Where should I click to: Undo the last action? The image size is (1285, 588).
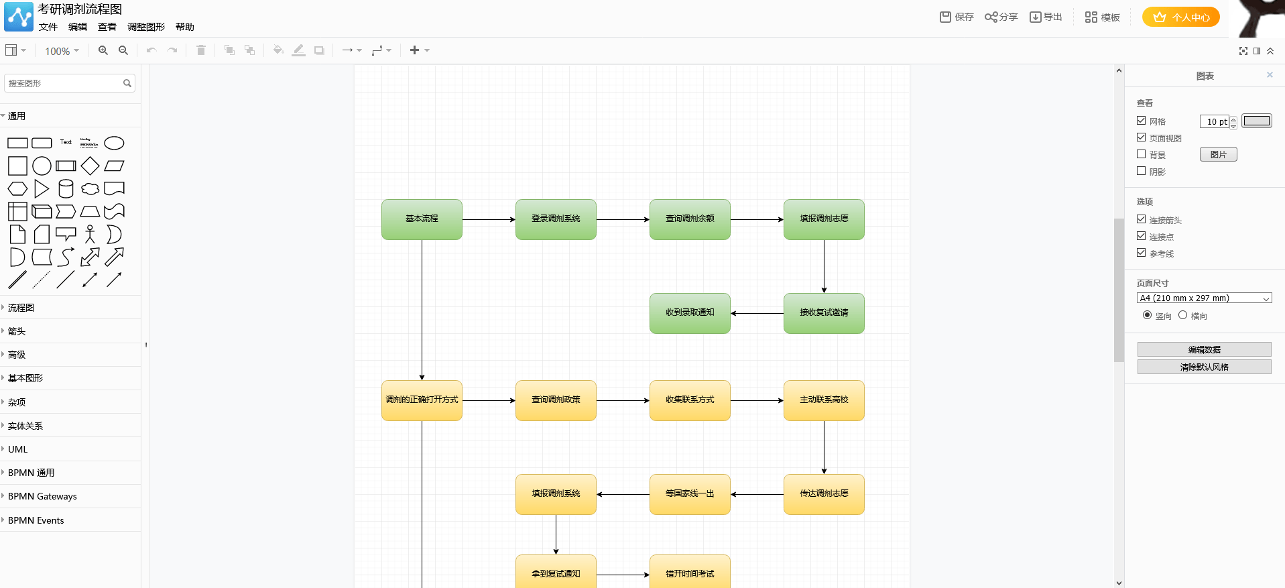(151, 50)
